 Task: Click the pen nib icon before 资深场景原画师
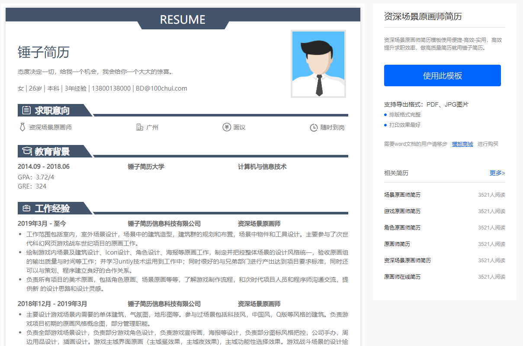[x=22, y=127]
